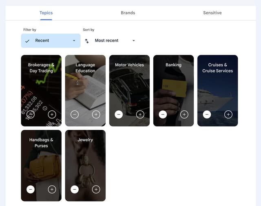Click plus icon on Brokerages & Day Trading card
Image resolution: width=261 pixels, height=206 pixels.
(x=52, y=114)
